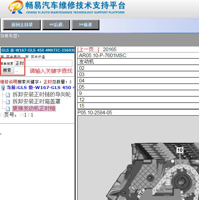This screenshot has width=199, height=200.
Task: Click the table row labeled 9
Action: (x=138, y=93)
